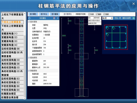137x103 pixels.
Task: Select 边柱柱顶构造(C) in the list
Action: point(12,60)
